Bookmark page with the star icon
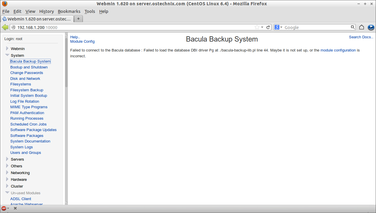Image resolution: width=376 pixels, height=213 pixels. point(257,27)
